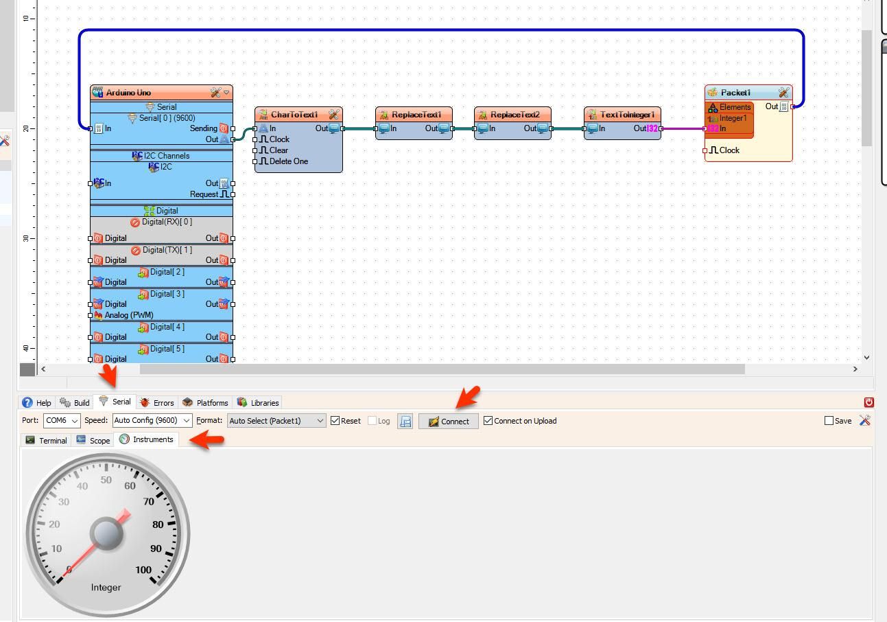This screenshot has width=887, height=622.
Task: Enable the Log checkbox
Action: coord(370,420)
